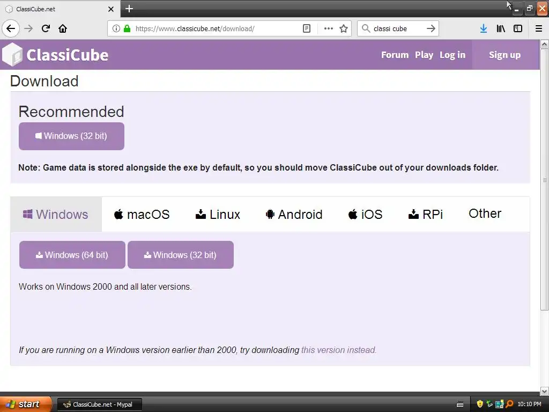Viewport: 549px width, 412px height.
Task: Click 'Works on Windows 2000 and all later versions.'
Action: coord(105,286)
